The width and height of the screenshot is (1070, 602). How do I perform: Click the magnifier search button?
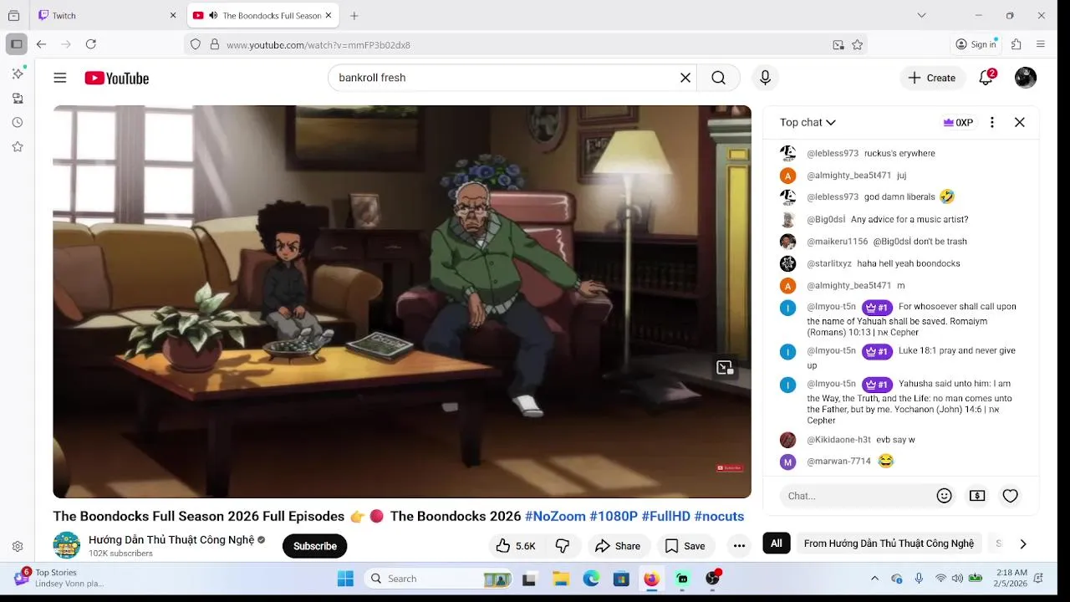[x=718, y=78]
